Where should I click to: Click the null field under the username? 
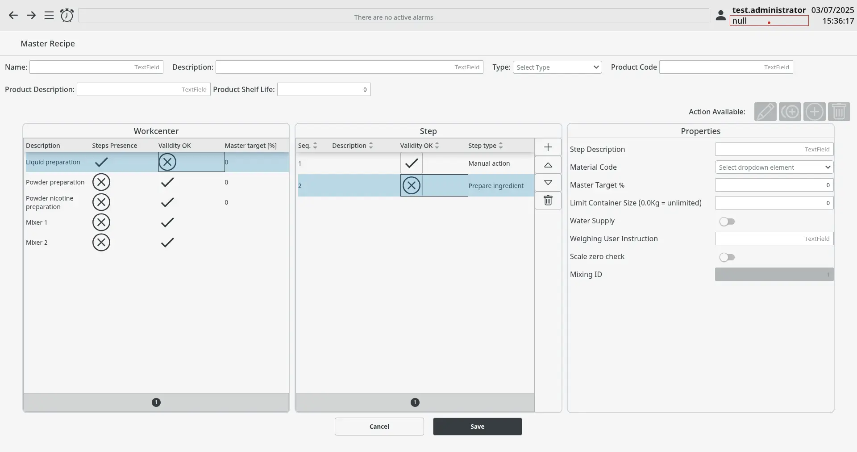(x=769, y=21)
